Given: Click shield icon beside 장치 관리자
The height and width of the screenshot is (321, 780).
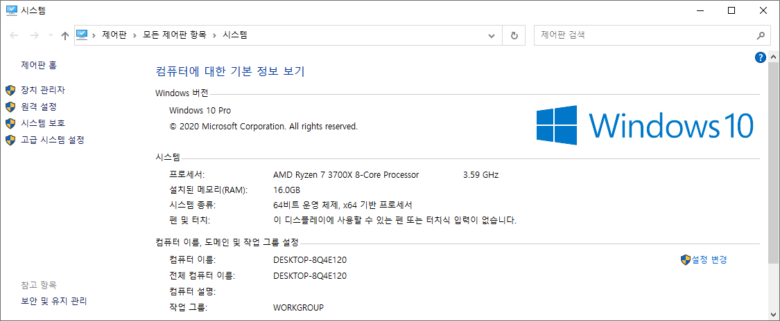Looking at the screenshot, I should pyautogui.click(x=10, y=91).
